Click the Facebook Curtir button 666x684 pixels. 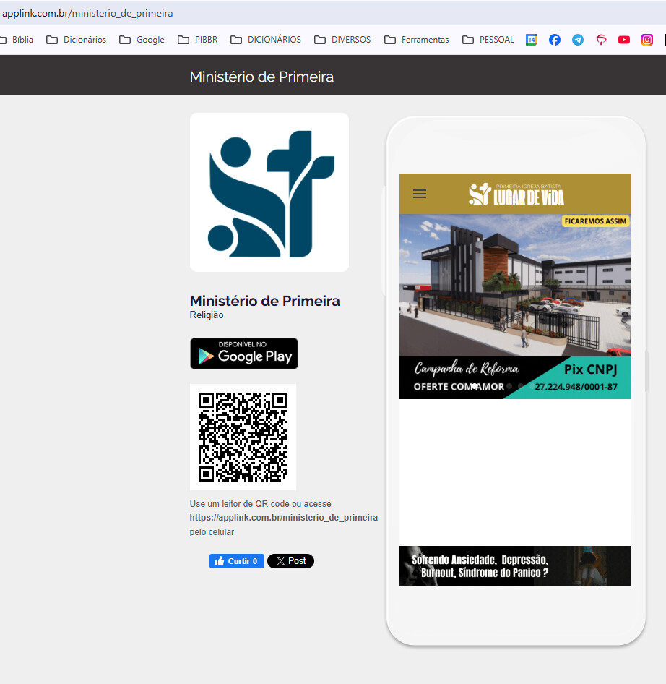237,561
